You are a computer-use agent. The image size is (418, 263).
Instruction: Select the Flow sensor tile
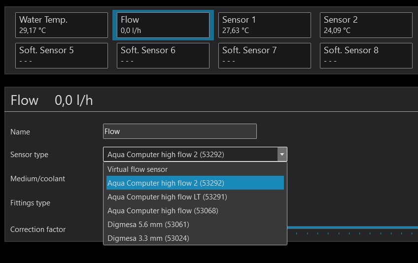click(x=163, y=25)
